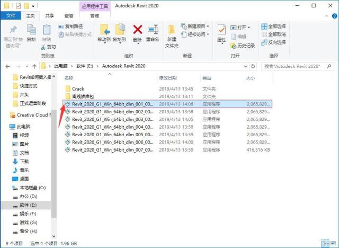
Task: Open 桌面 (Desktop) in navigation pane
Action: tap(21, 179)
